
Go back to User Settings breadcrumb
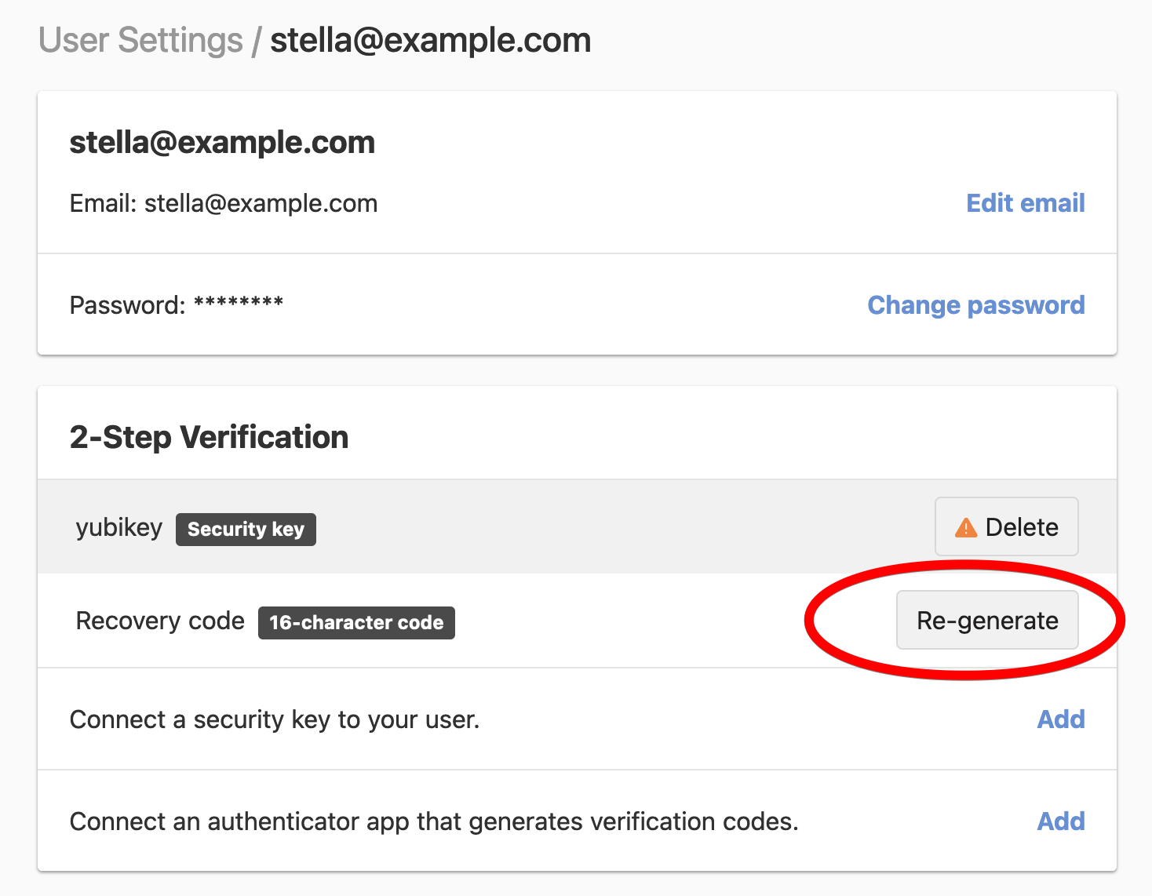[140, 40]
